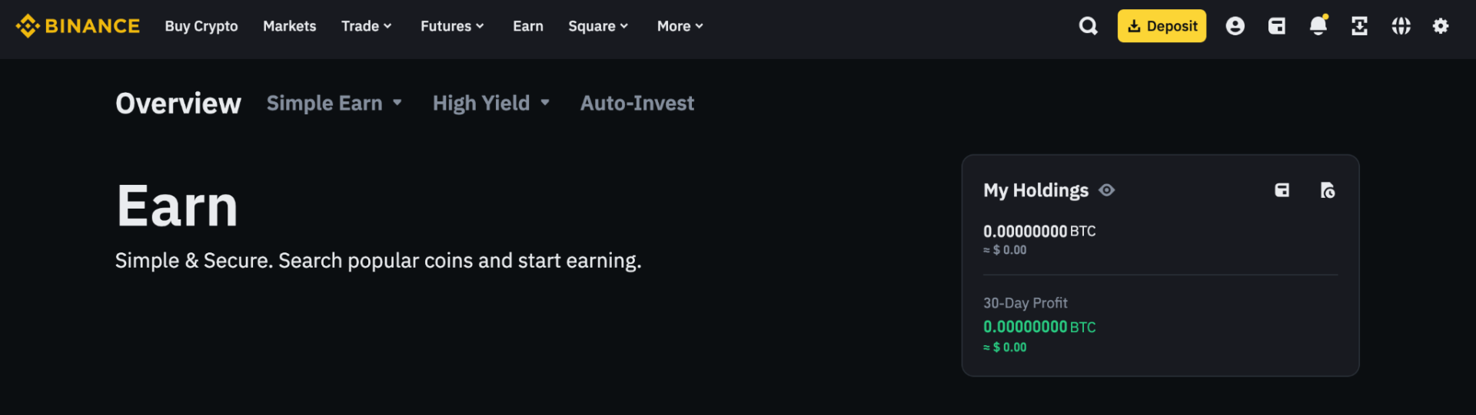The width and height of the screenshot is (1476, 415).
Task: Expand the More dropdown menu
Action: 680,26
